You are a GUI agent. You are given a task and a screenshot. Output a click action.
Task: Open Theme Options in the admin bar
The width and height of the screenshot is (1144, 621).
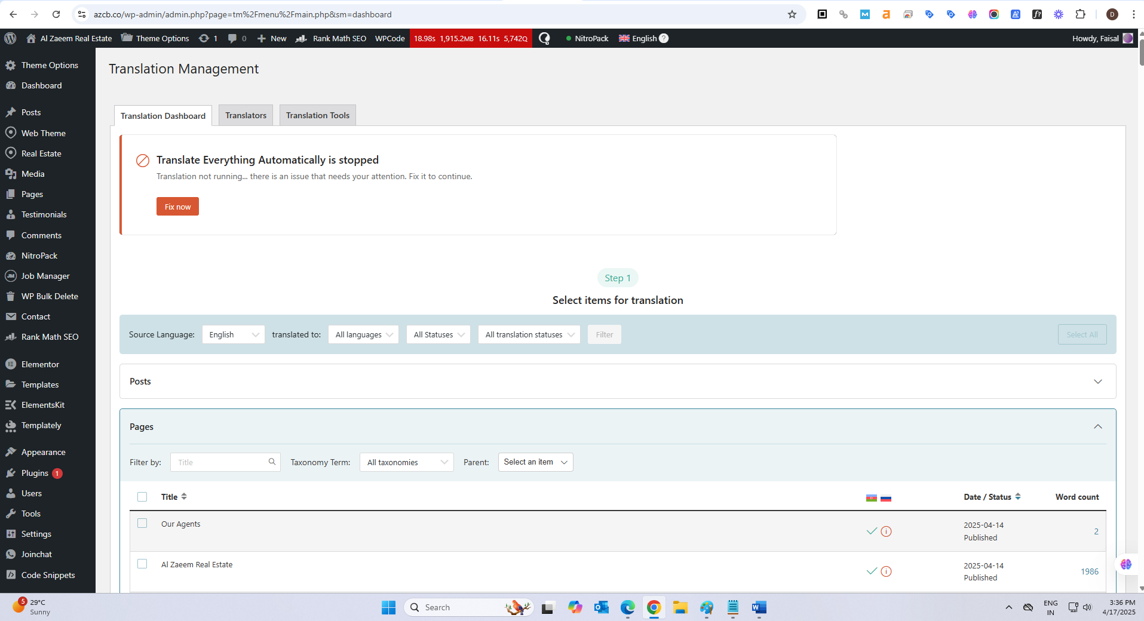155,38
